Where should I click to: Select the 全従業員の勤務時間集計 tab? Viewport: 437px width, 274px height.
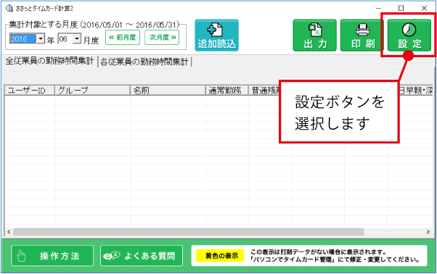(49, 61)
